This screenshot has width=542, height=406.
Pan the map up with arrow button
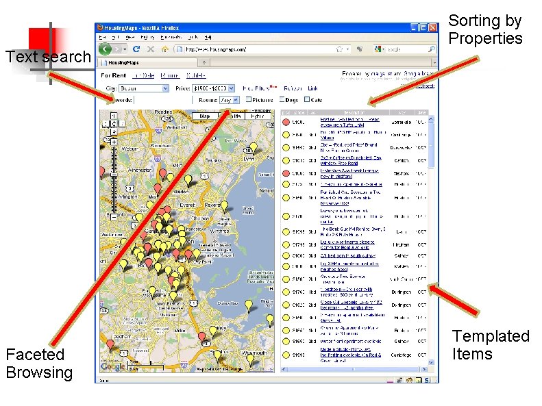tap(114, 116)
